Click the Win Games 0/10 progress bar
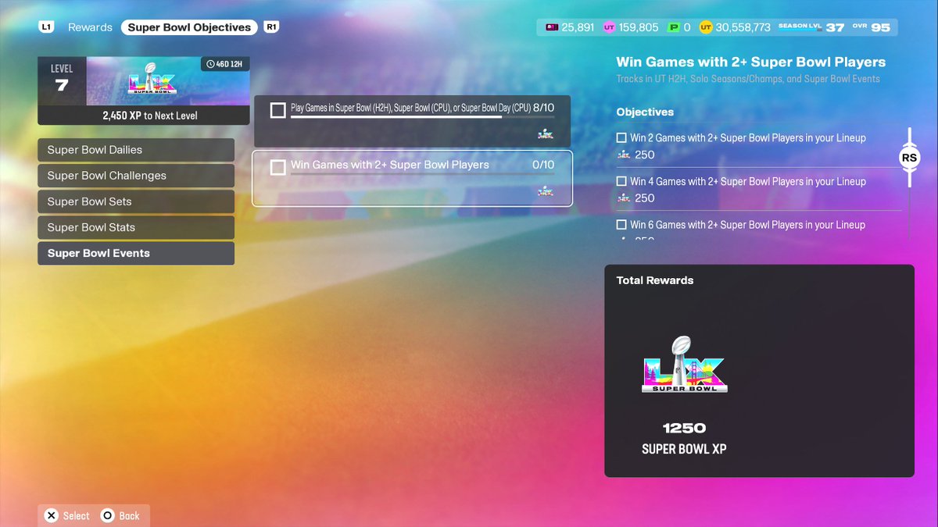938x527 pixels. tap(422, 174)
